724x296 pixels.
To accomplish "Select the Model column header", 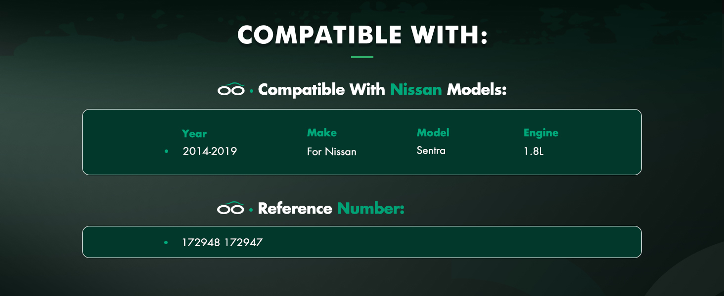I will pyautogui.click(x=433, y=133).
